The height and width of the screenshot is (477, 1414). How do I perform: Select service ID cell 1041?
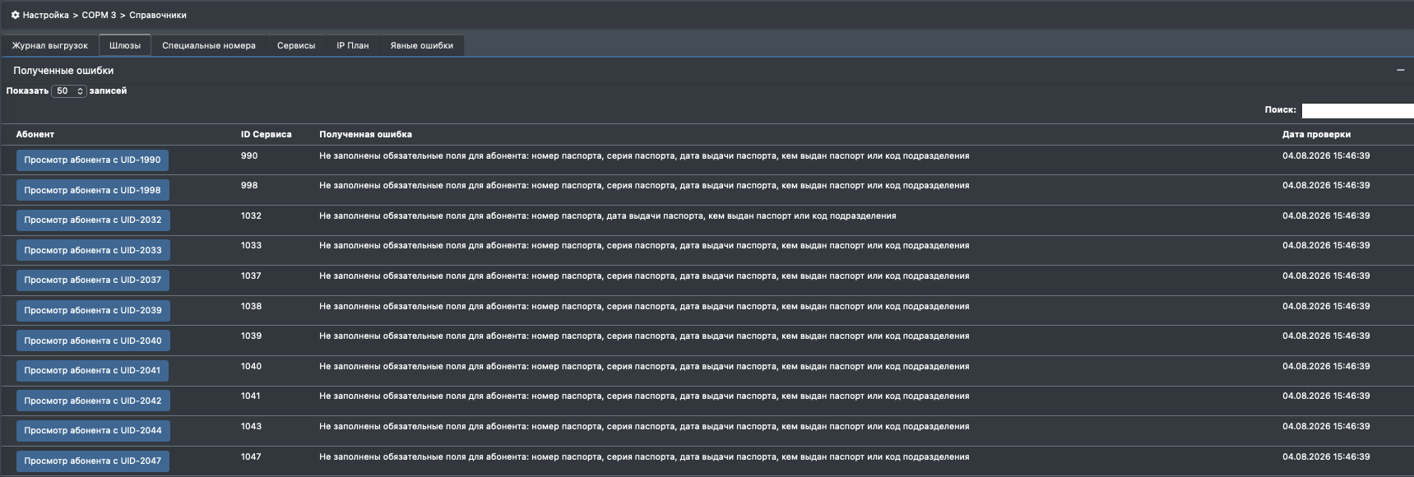click(251, 396)
